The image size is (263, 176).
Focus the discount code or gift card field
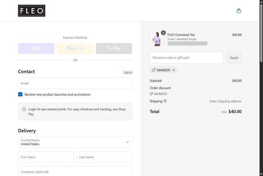click(x=187, y=57)
